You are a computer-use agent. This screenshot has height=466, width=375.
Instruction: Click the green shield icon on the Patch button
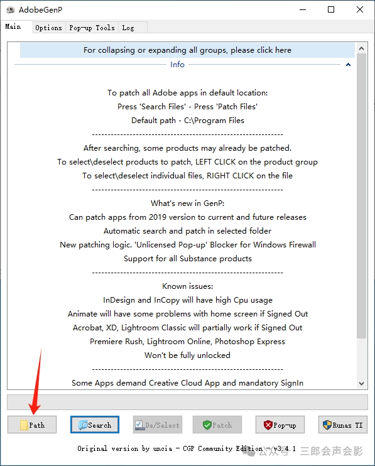click(x=207, y=425)
